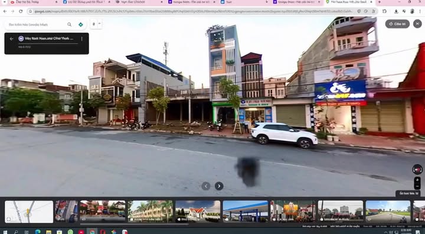Open the browser extensions icon

pyautogui.click(x=384, y=11)
